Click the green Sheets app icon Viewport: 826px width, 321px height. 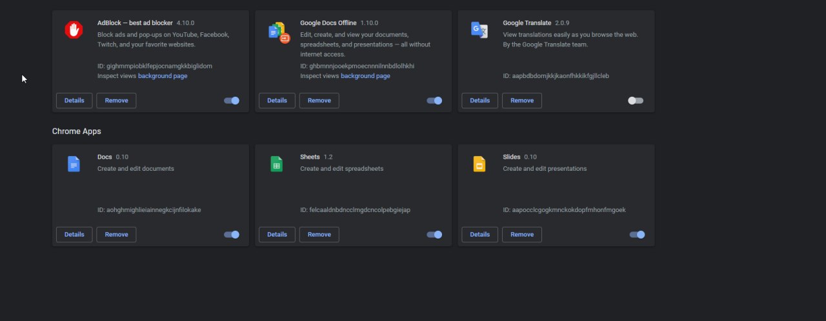pyautogui.click(x=276, y=164)
